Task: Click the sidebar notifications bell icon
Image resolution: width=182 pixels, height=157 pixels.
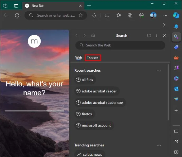Action: coord(176,26)
